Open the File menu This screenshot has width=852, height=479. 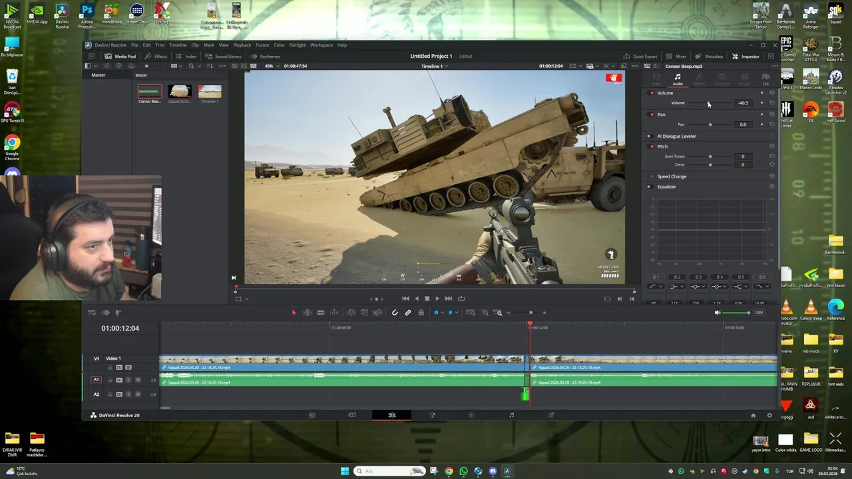(134, 45)
